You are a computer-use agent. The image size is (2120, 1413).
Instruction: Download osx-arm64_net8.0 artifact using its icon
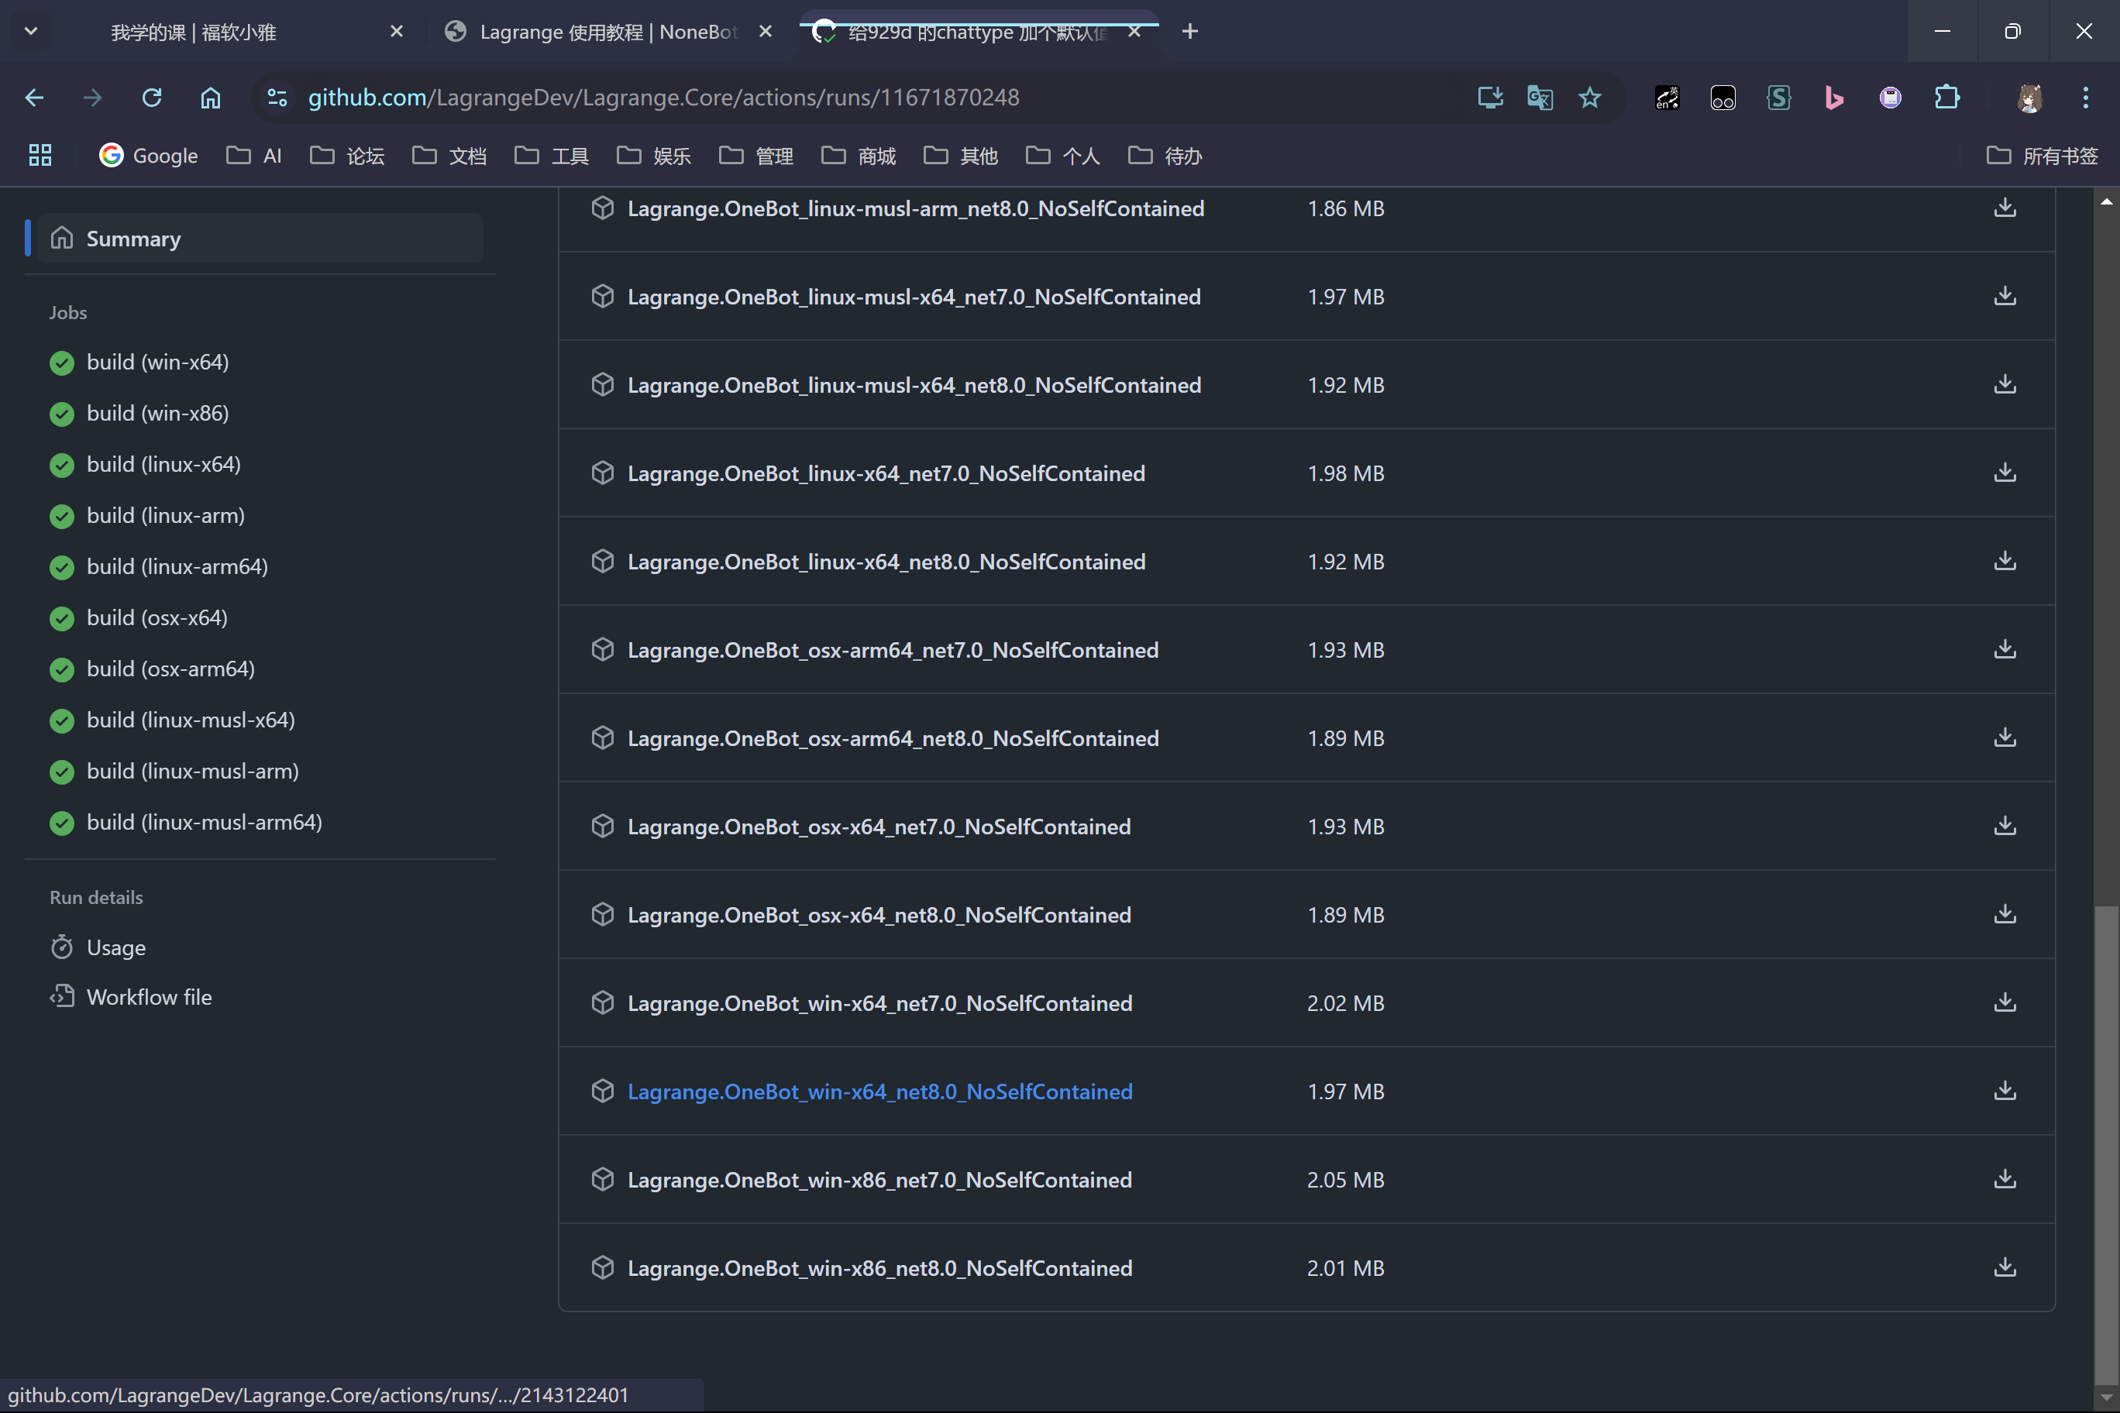click(x=2004, y=738)
